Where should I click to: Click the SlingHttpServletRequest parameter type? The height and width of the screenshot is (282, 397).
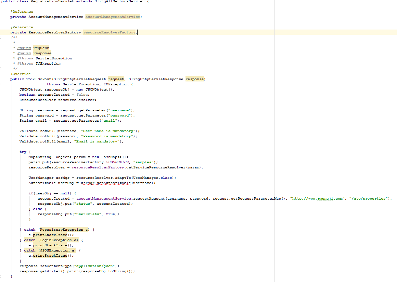80,79
